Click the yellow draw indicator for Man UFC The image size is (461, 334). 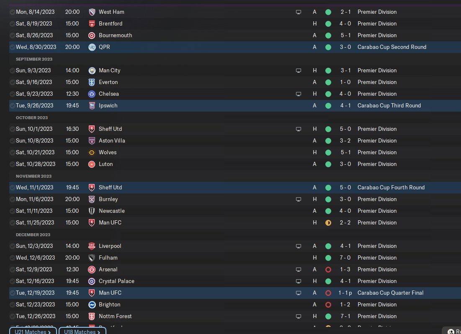[x=328, y=223]
